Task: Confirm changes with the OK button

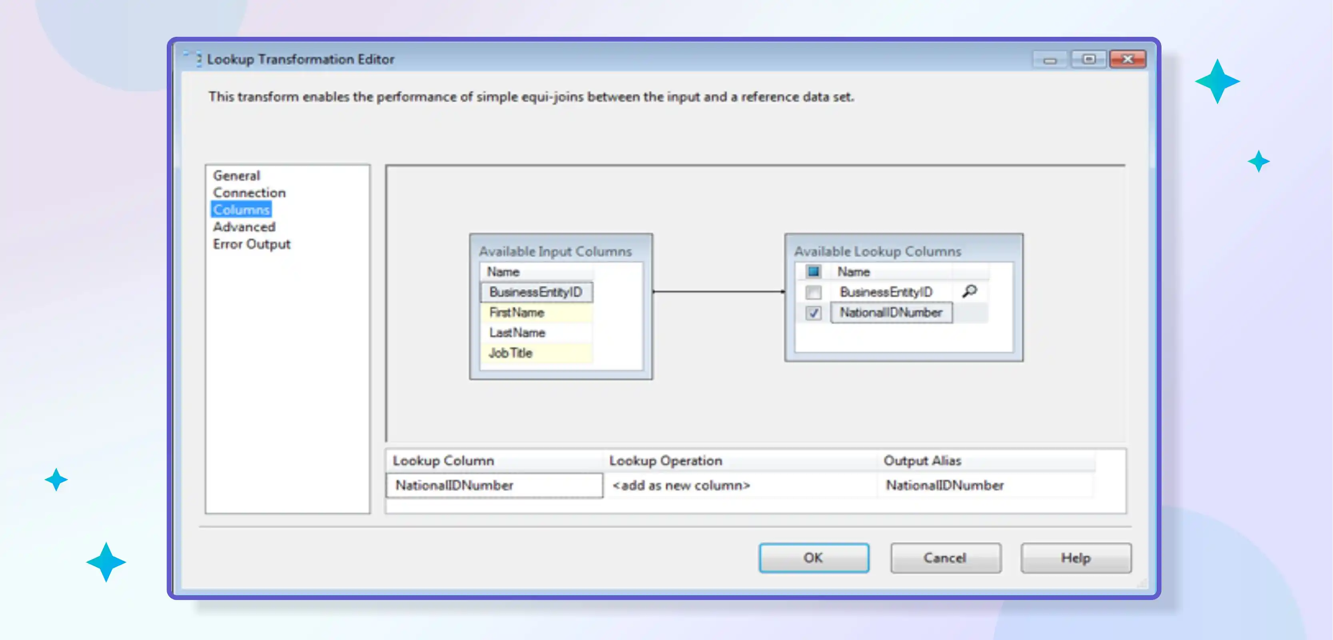Action: click(x=814, y=558)
